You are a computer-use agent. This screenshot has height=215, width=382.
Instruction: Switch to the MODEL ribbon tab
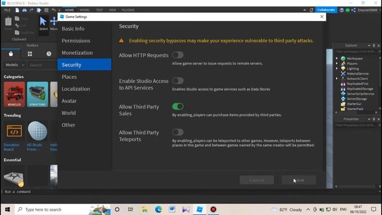click(x=85, y=10)
